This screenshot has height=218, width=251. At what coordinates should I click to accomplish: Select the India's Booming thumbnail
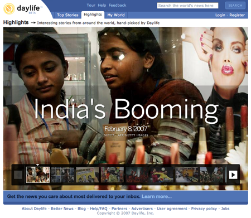click(x=38, y=175)
